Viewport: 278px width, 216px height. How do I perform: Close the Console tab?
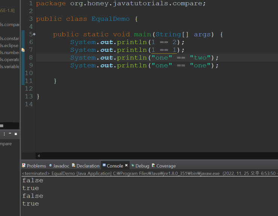[126, 165]
